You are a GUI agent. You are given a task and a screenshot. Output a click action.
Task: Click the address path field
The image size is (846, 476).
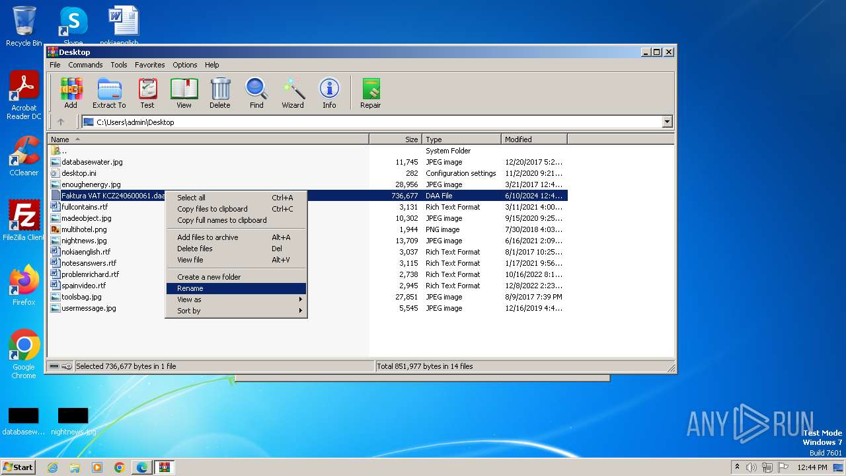(x=372, y=122)
